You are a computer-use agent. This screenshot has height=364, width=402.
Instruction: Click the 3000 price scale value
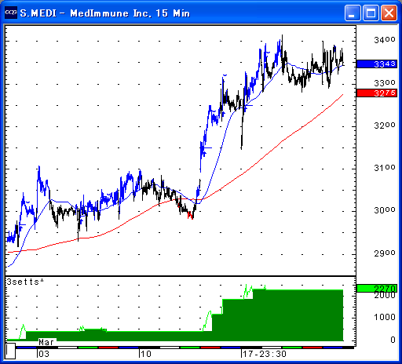click(x=385, y=210)
